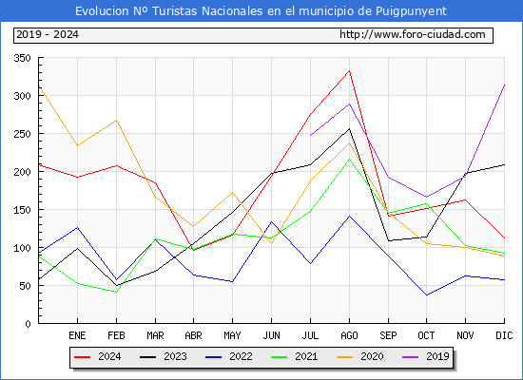Click the black 2023 line peak at AGO
523x380 pixels.
click(x=349, y=128)
